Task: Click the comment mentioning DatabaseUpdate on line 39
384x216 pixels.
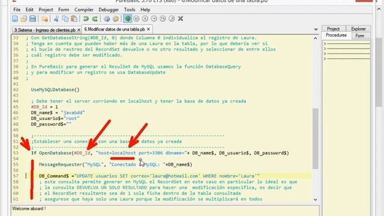Action: click(x=95, y=73)
